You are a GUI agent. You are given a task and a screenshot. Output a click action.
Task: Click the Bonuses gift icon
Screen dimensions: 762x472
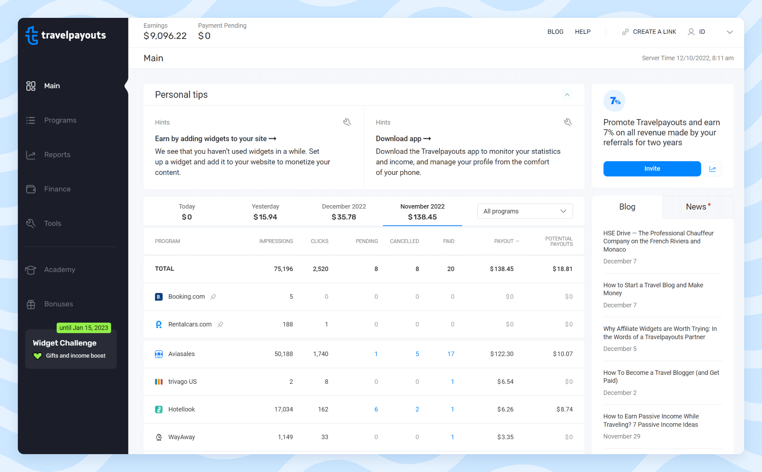[31, 304]
